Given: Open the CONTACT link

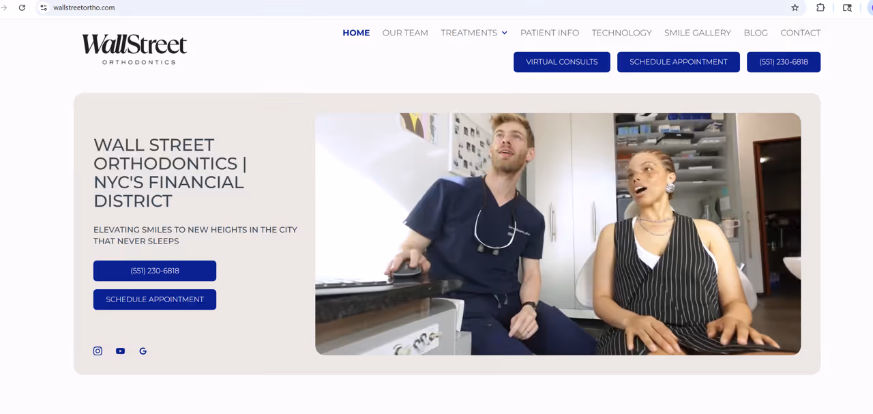Looking at the screenshot, I should (x=800, y=33).
